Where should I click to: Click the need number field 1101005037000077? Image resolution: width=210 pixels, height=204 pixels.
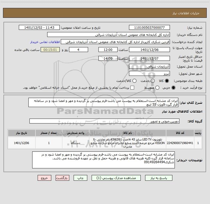[x=149, y=27]
